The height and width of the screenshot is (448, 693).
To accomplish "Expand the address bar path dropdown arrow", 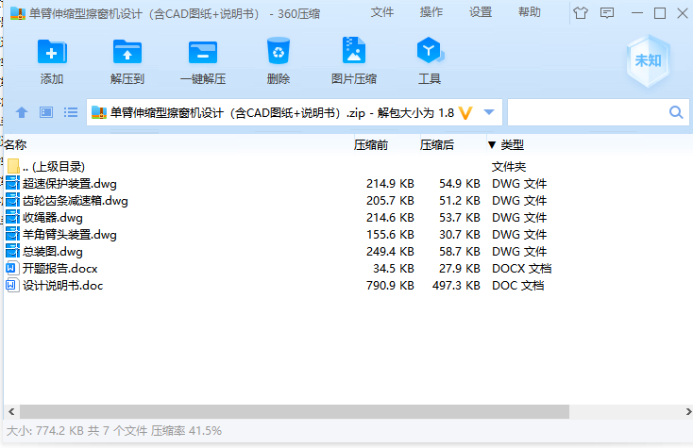I will [489, 112].
